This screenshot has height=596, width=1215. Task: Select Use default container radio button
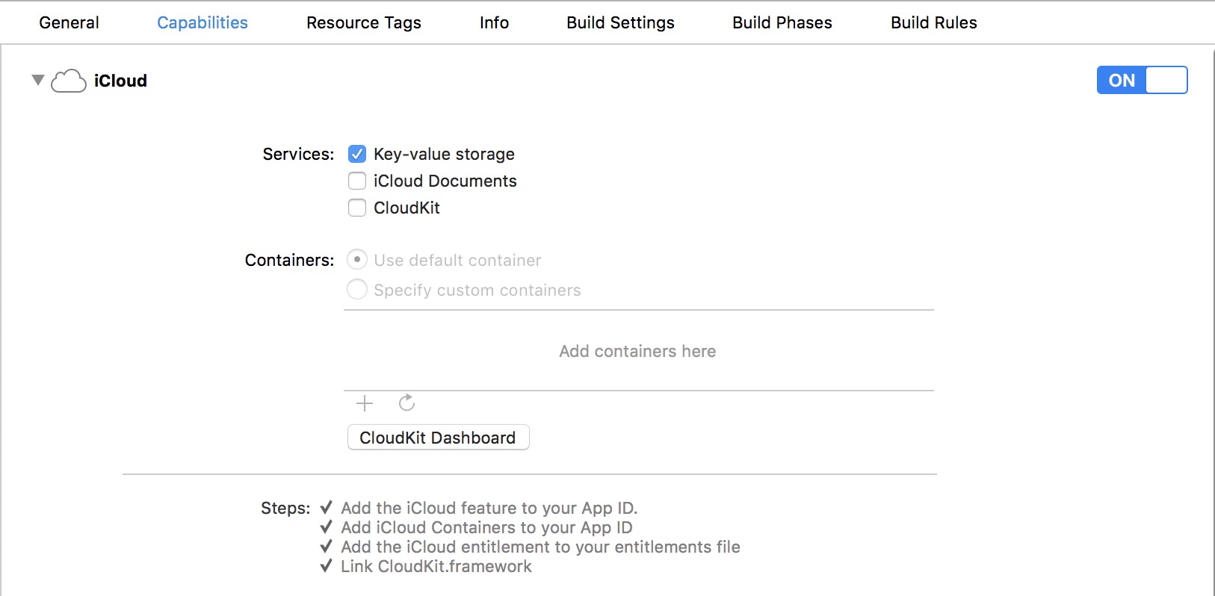357,260
